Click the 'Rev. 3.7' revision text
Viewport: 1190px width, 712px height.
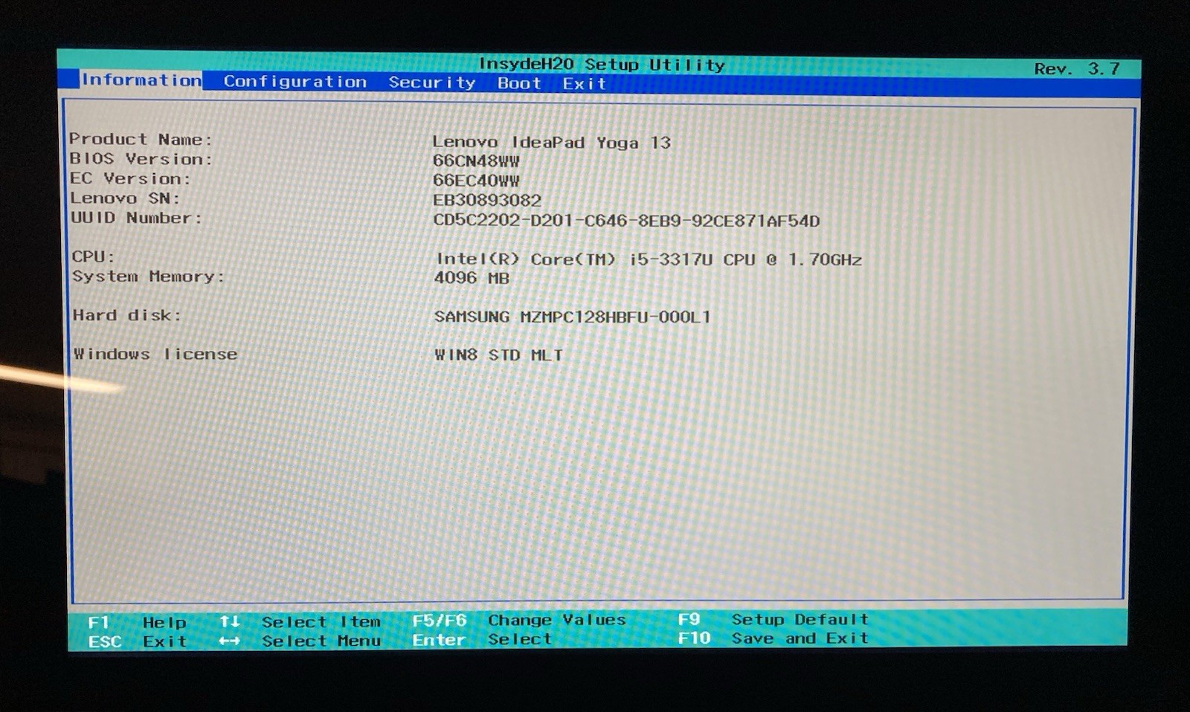[1077, 68]
